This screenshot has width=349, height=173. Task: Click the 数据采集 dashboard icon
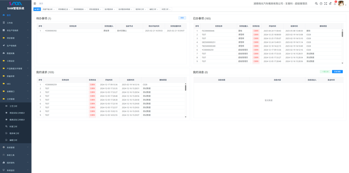(x=3, y=53)
